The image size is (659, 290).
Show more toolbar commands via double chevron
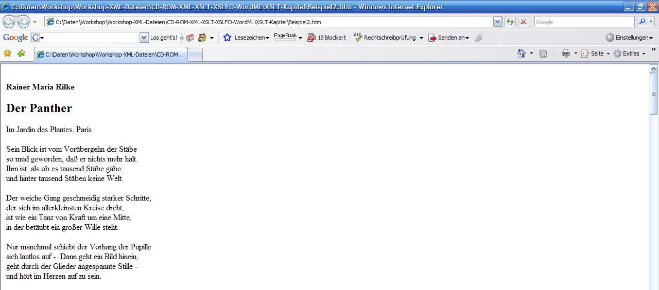[x=654, y=50]
